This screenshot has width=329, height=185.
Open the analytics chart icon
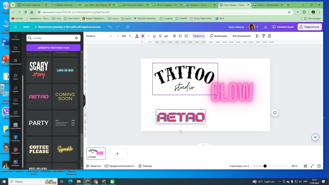pos(266,27)
